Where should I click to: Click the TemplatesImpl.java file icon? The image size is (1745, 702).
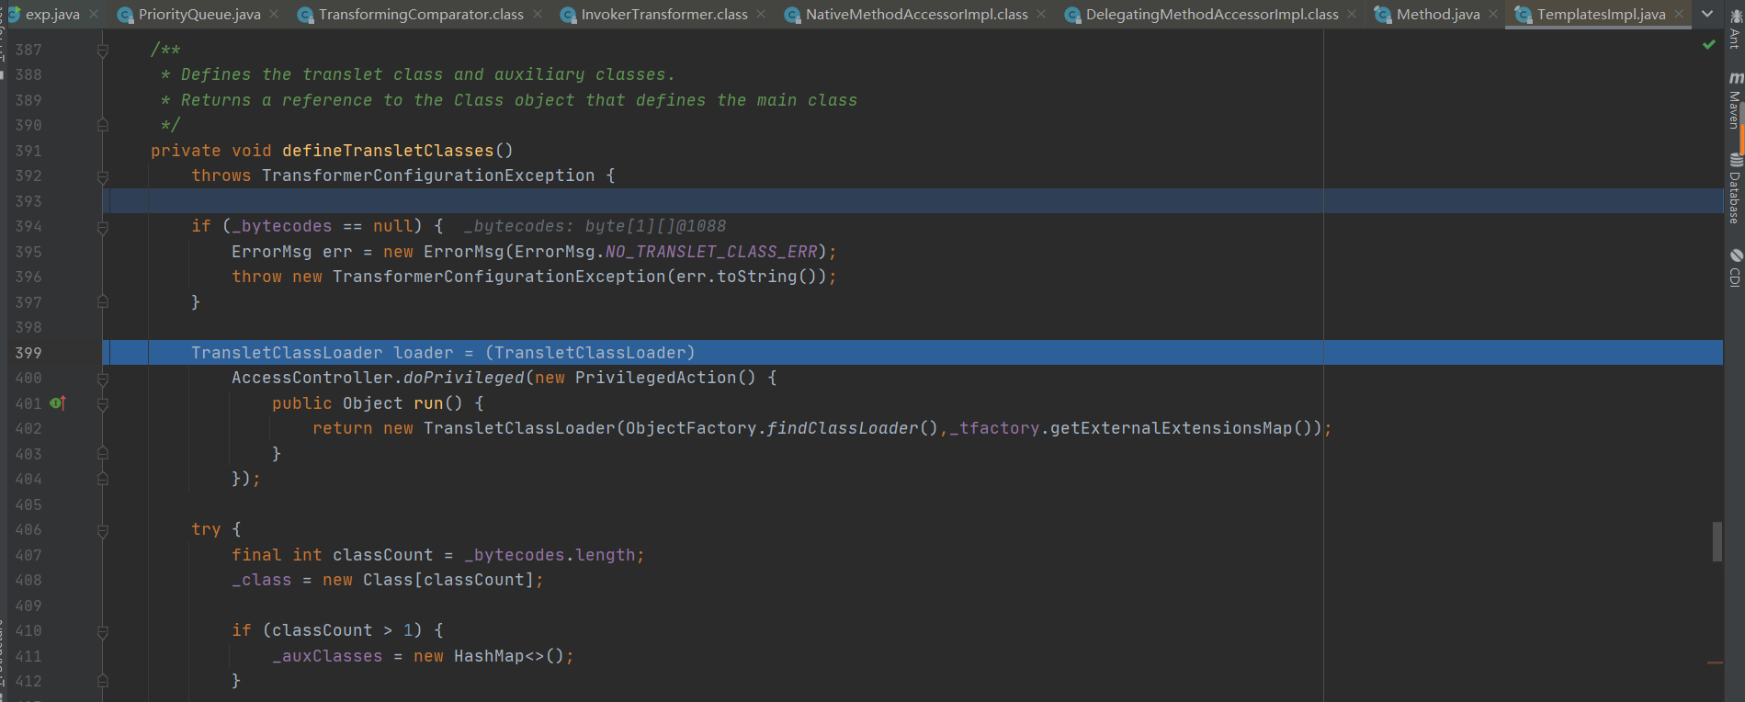pos(1524,15)
